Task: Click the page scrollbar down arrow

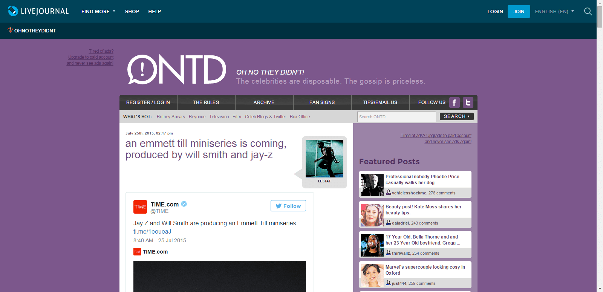Action: click(x=600, y=289)
